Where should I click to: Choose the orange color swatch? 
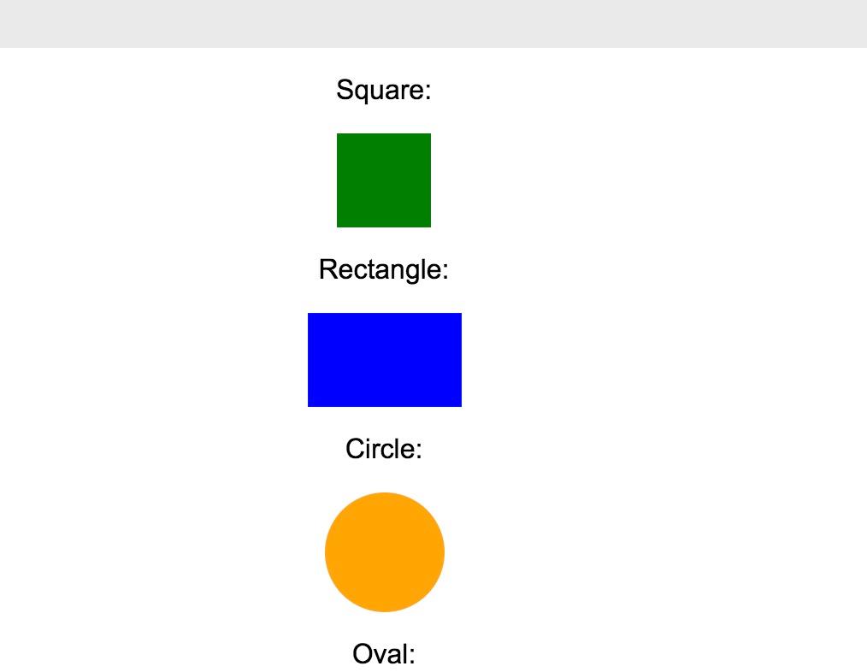(x=385, y=552)
